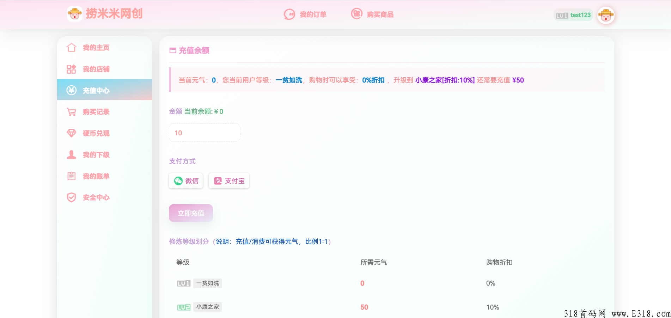The image size is (671, 318).
Task: Click the 充值余额 panel header icon
Action: (173, 50)
